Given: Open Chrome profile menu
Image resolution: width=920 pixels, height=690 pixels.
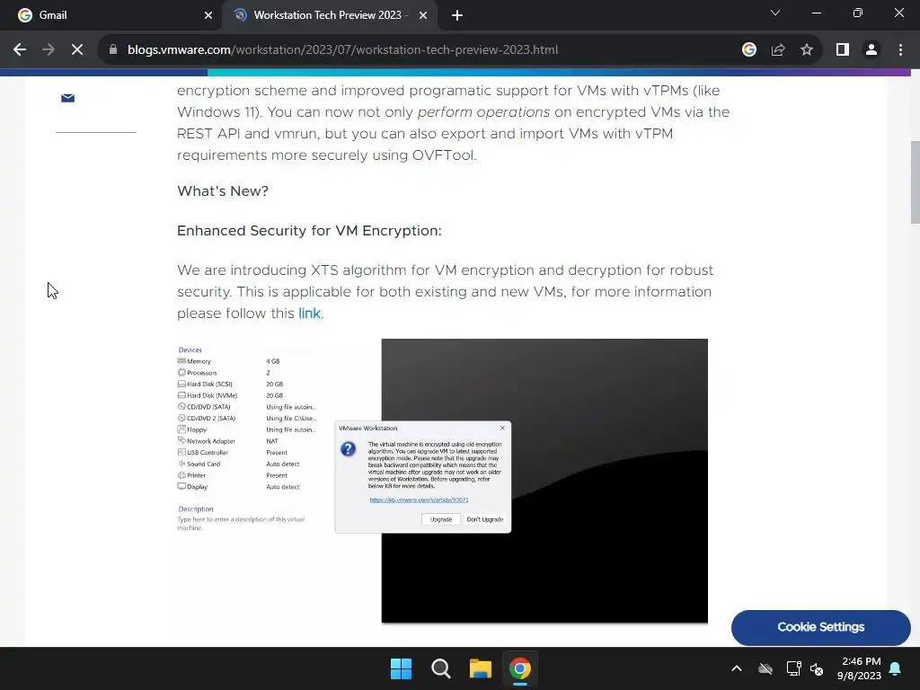Looking at the screenshot, I should 871,50.
